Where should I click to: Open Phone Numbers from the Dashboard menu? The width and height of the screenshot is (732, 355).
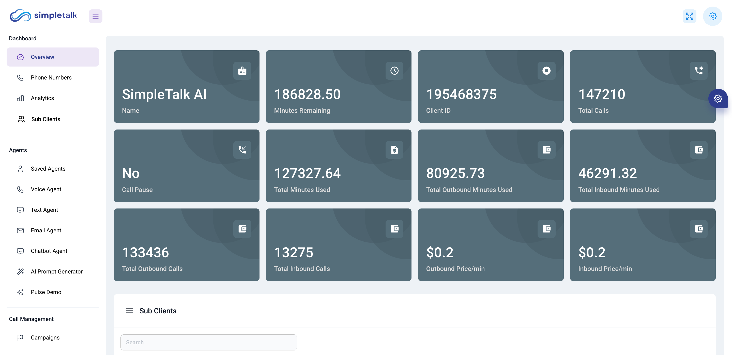click(x=51, y=77)
